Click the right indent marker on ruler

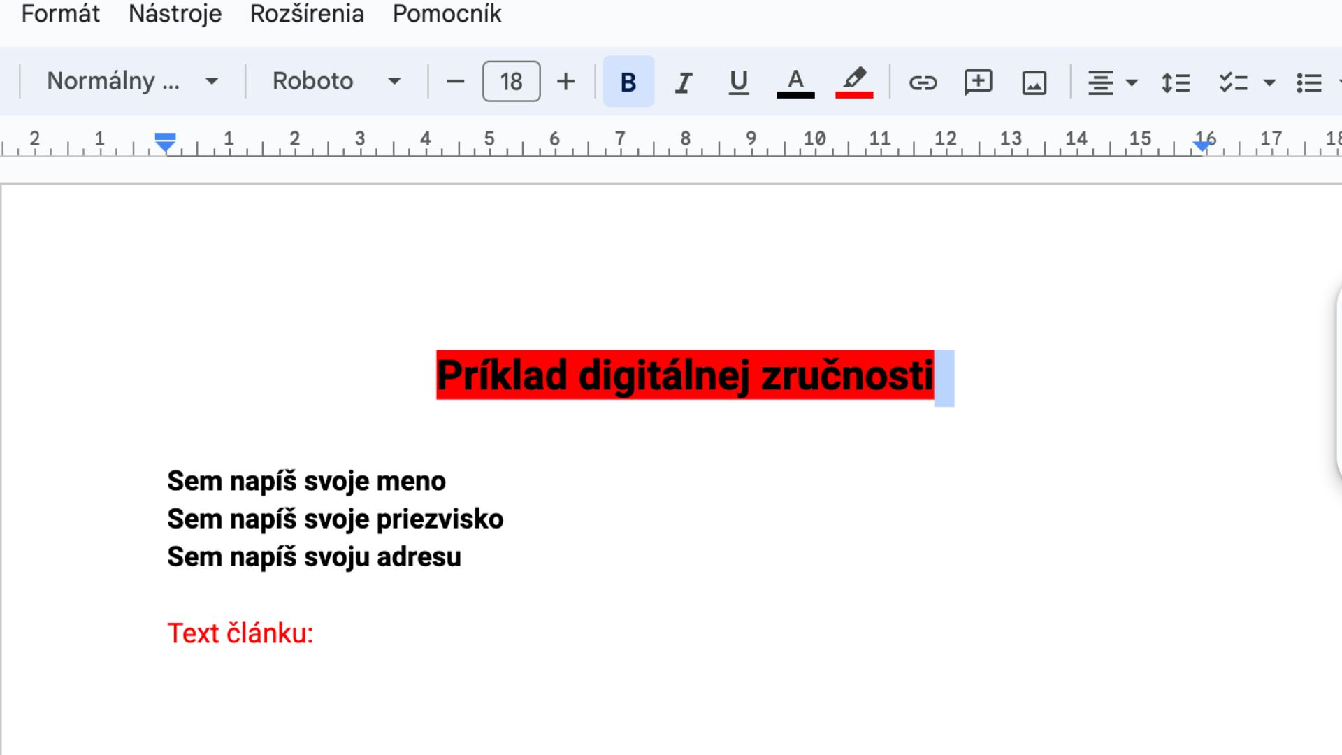pos(1202,145)
